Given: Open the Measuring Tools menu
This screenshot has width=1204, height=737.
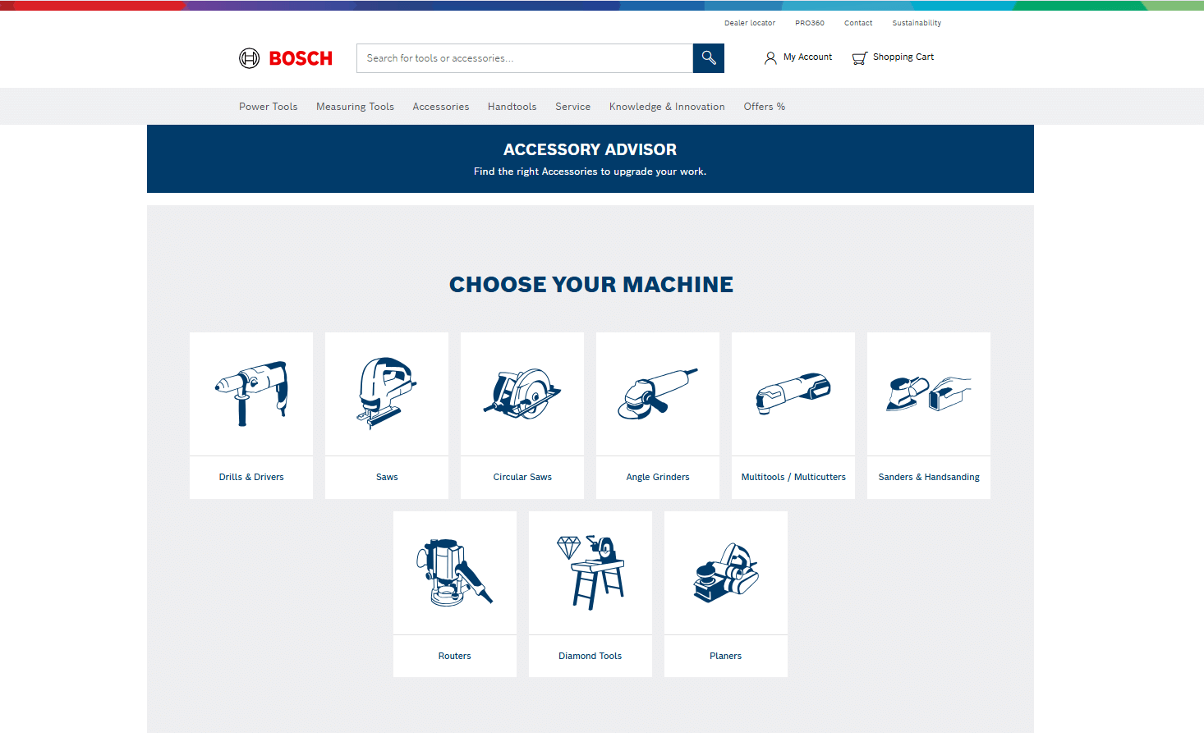Looking at the screenshot, I should coord(355,107).
